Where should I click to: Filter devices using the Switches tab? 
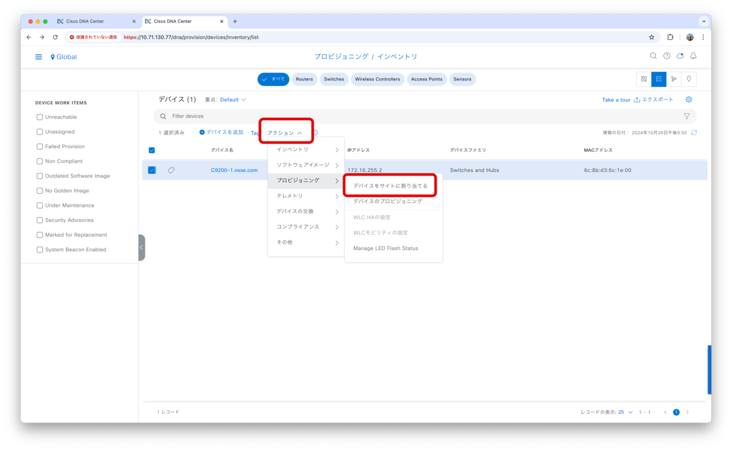[334, 79]
